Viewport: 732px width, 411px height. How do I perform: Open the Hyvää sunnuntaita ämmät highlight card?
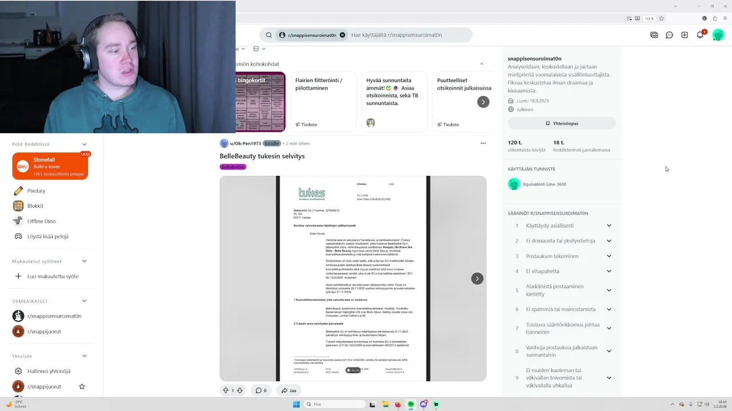(394, 102)
